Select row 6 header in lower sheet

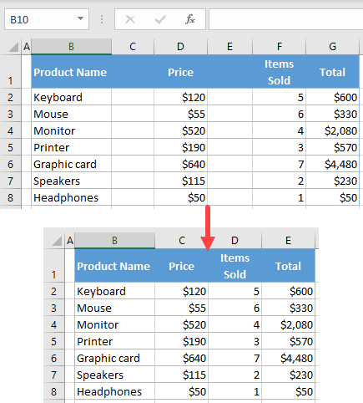(54, 358)
